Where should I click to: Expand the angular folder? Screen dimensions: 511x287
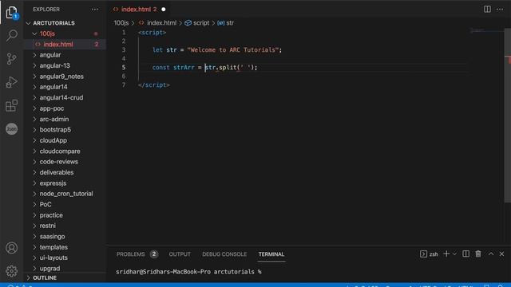(x=50, y=55)
